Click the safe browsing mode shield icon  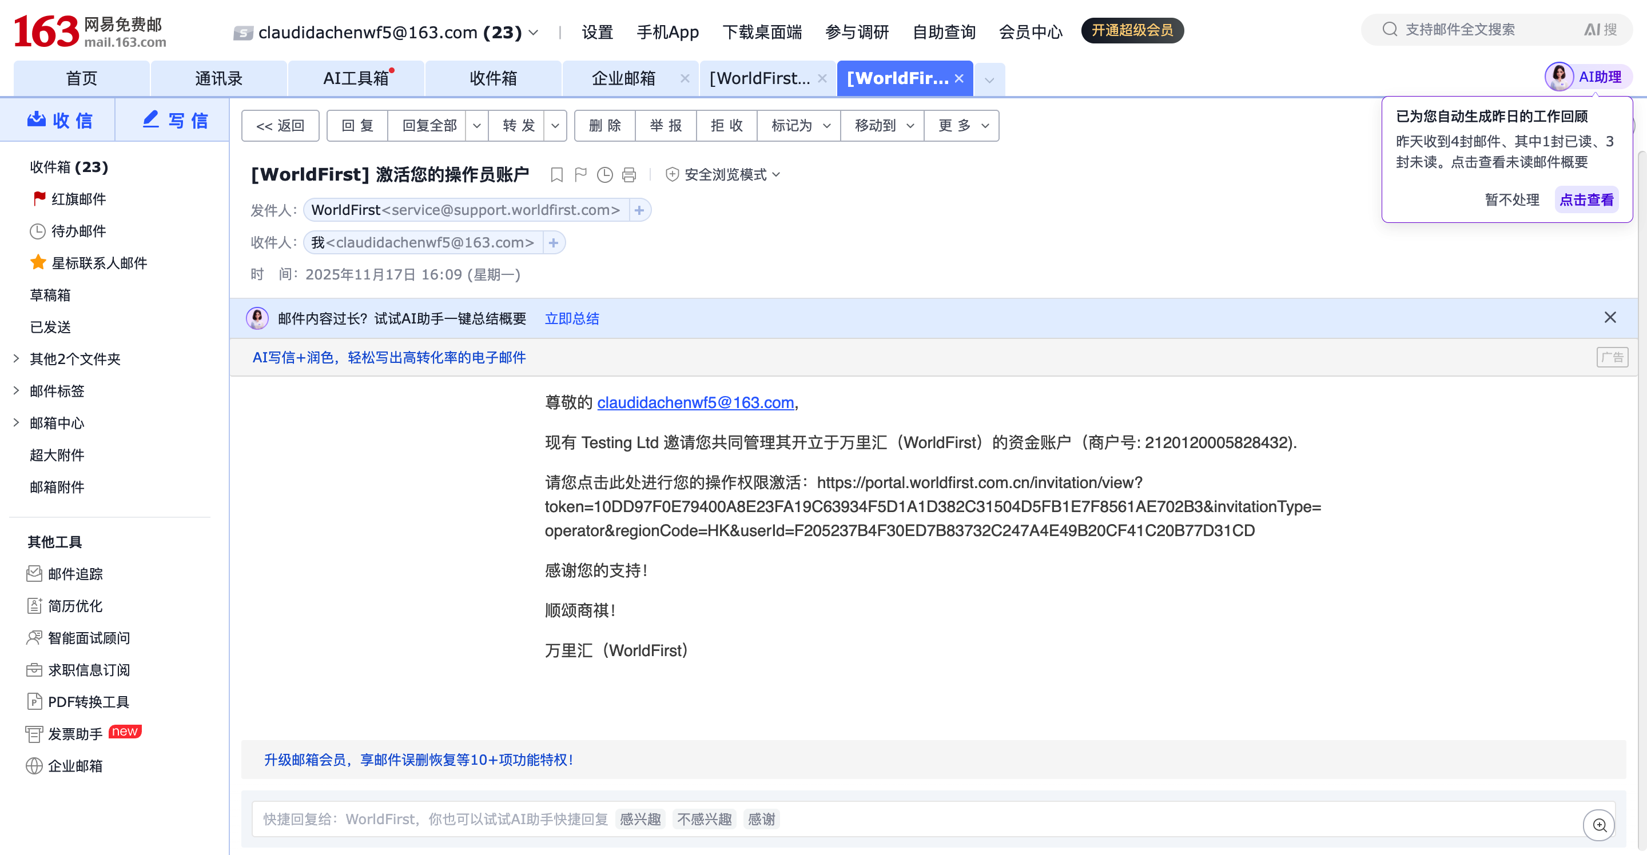[x=672, y=174]
